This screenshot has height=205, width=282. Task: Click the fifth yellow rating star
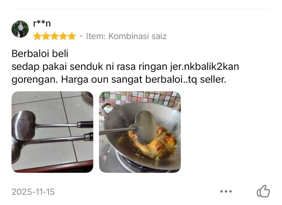pos(72,36)
